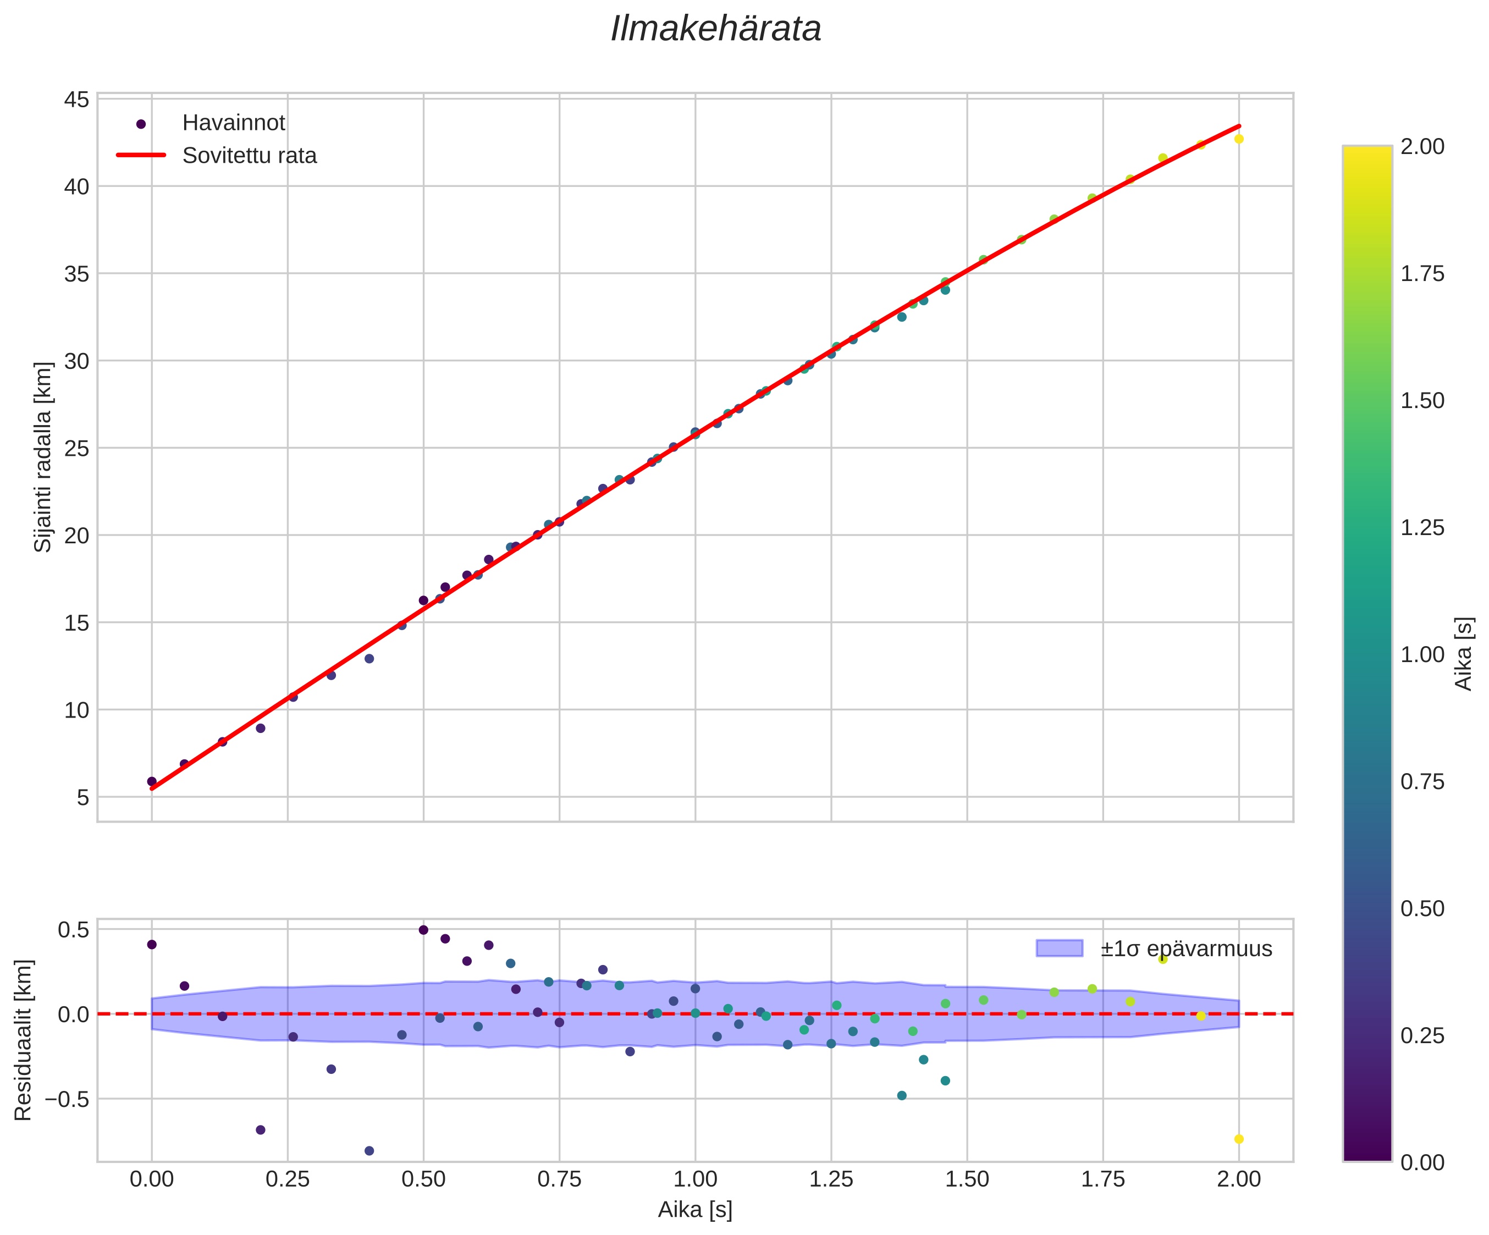The height and width of the screenshot is (1235, 1489).
Task: Click the last yellow observation at 2.00 s
Action: tap(1239, 139)
